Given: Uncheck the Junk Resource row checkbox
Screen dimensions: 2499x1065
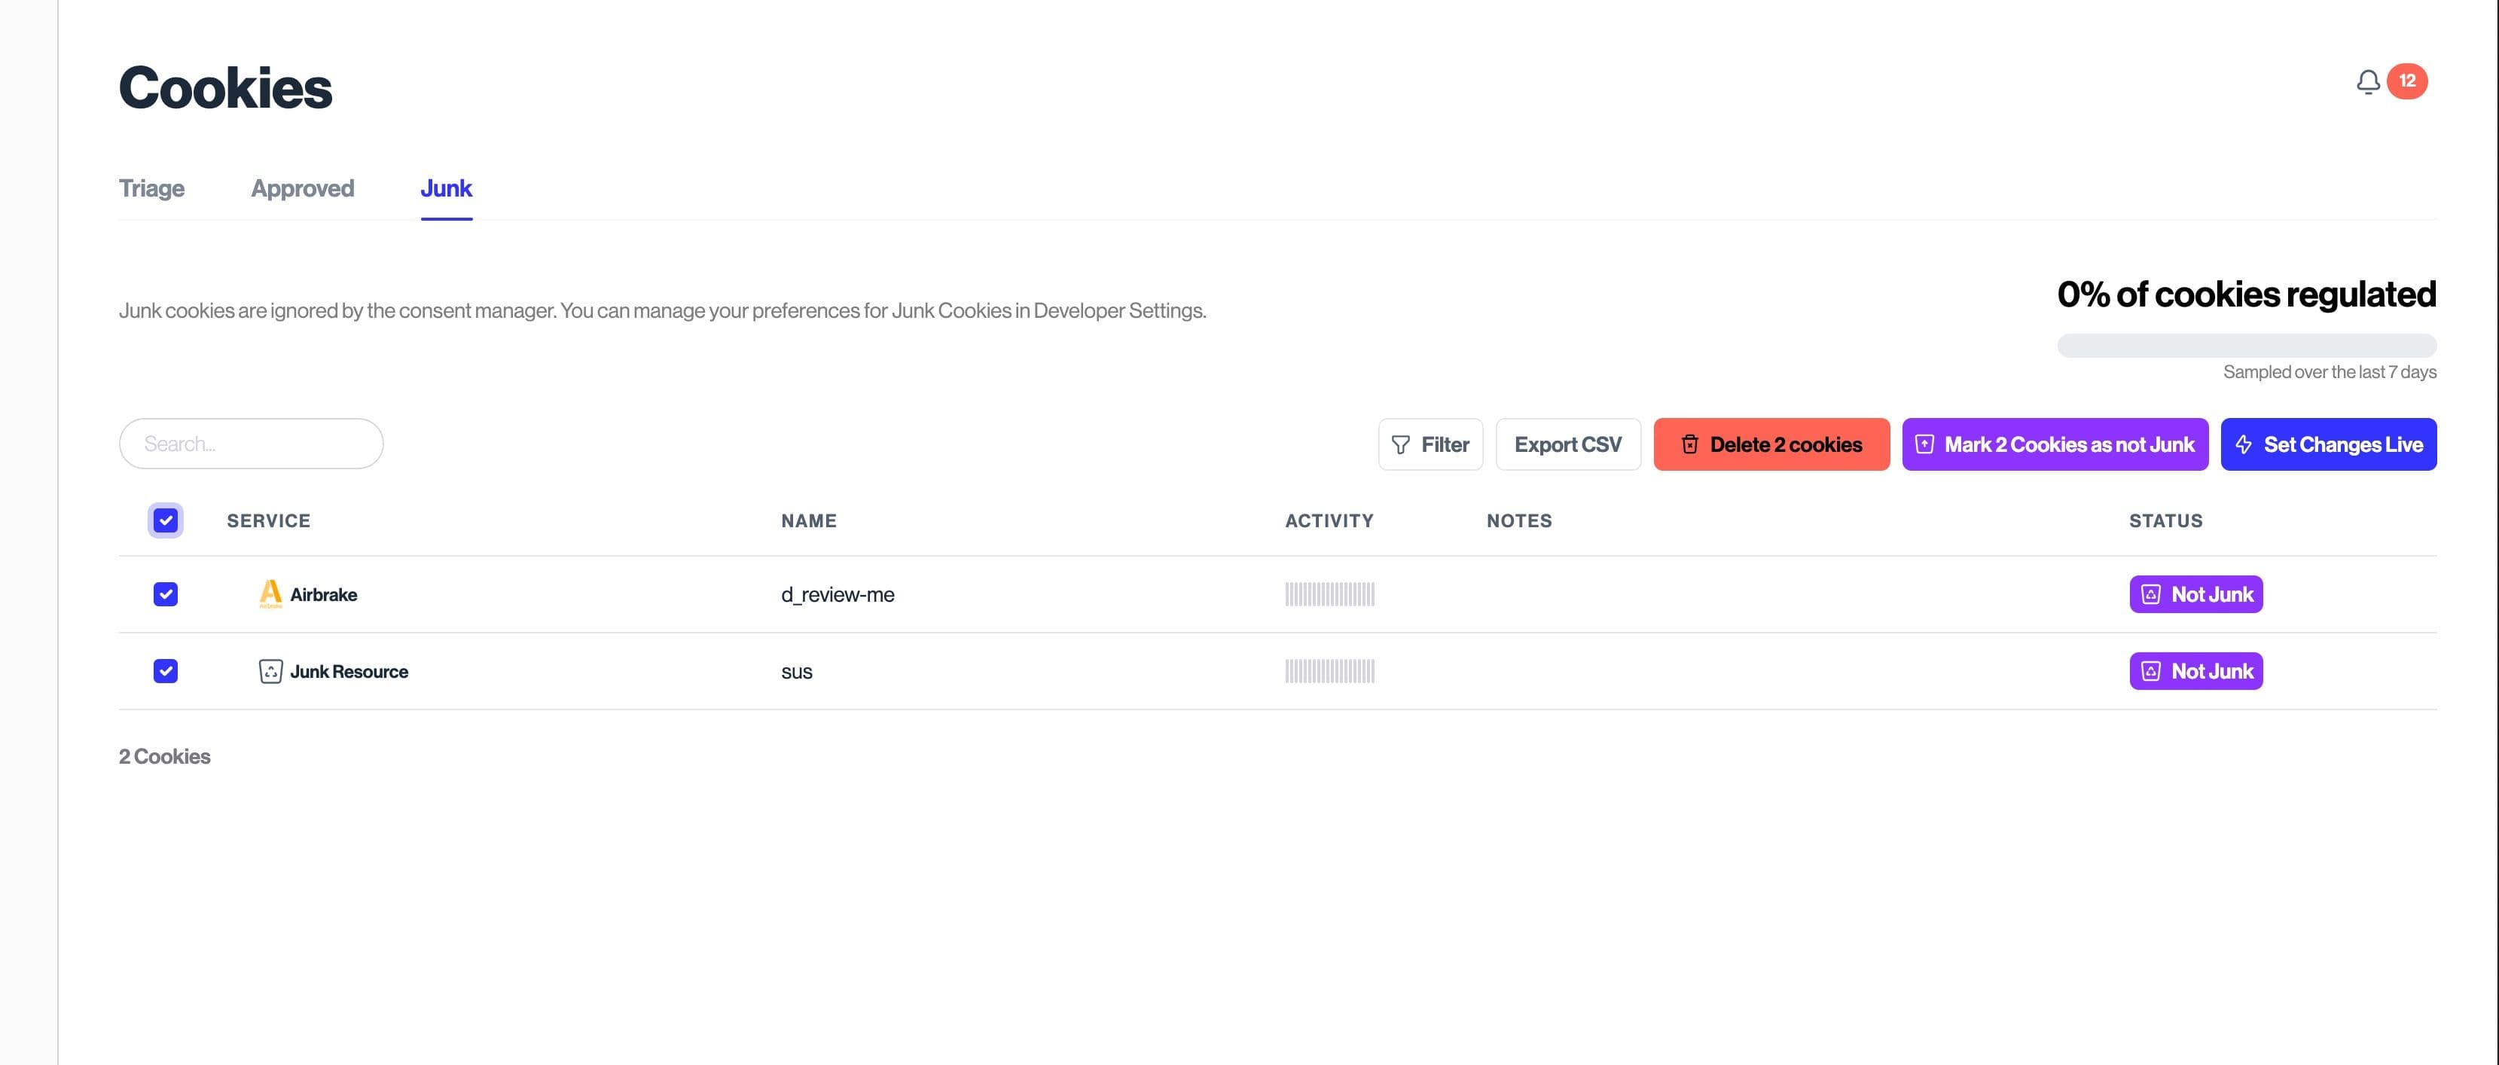Looking at the screenshot, I should tap(166, 671).
